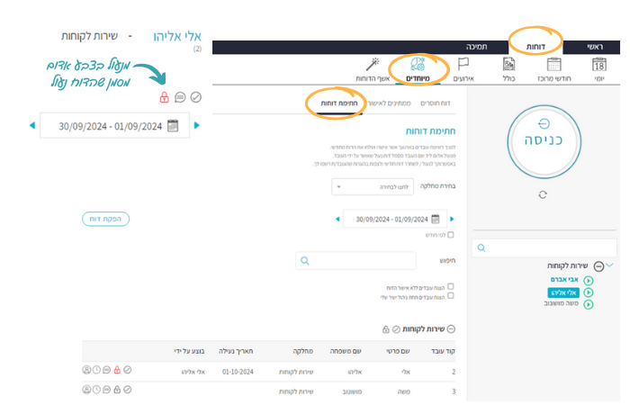Screen dimensions: 630x405
Task: Click the refresh icon below the כניסה circle
Action: [x=543, y=194]
